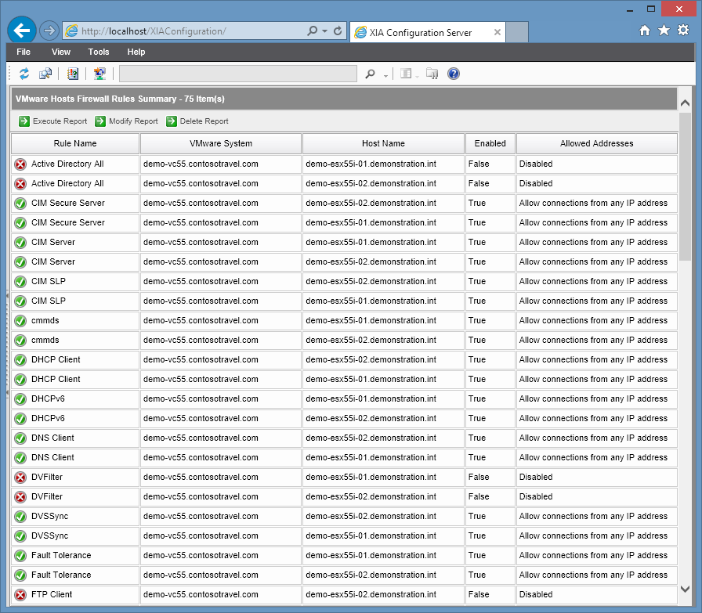Select the export report toolbar icon
Image resolution: width=702 pixels, height=613 pixels.
45,73
